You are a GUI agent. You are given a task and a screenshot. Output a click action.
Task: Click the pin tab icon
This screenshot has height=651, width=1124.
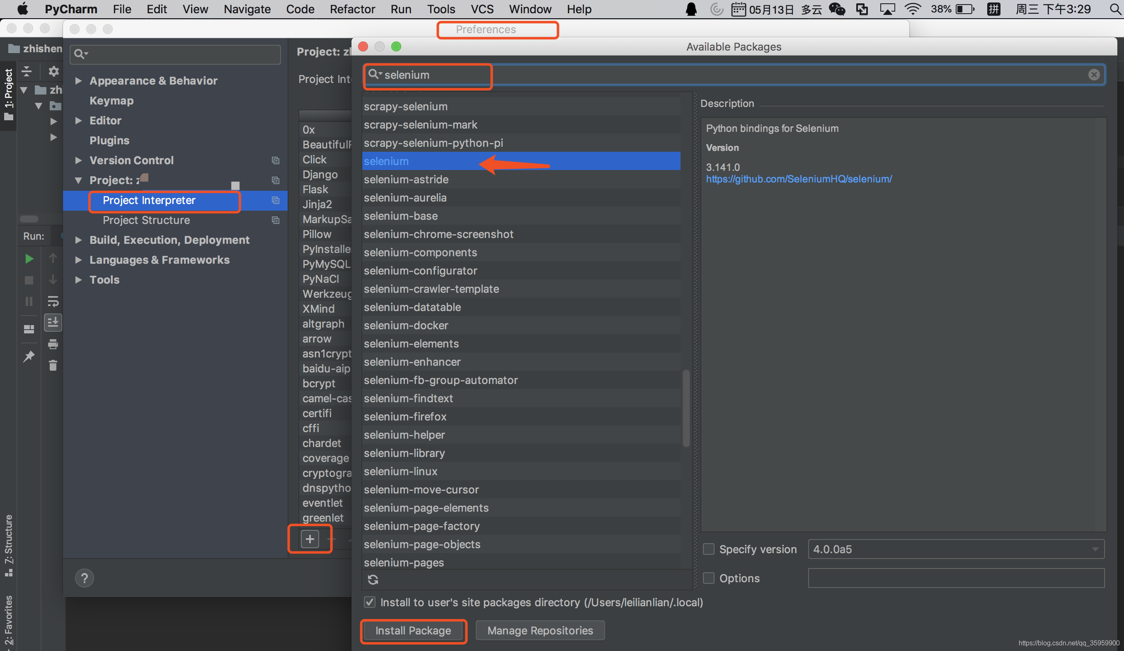pyautogui.click(x=29, y=356)
